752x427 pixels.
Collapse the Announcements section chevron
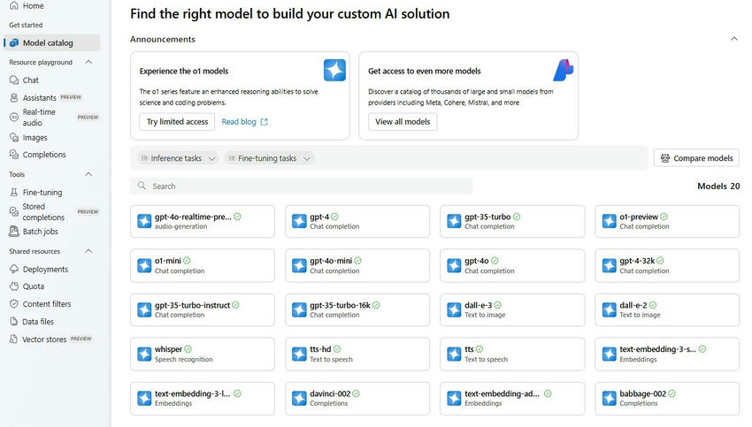[733, 39]
